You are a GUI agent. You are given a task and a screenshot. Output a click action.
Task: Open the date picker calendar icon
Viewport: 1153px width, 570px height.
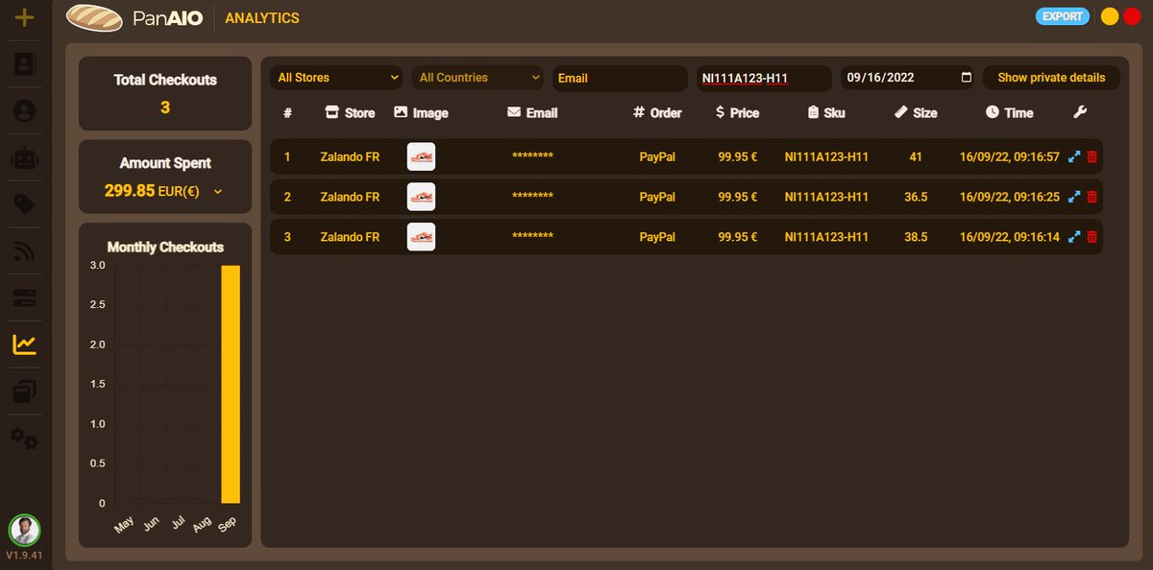[967, 78]
